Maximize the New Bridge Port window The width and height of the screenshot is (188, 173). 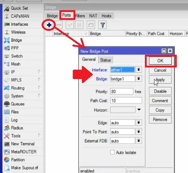click(164, 51)
